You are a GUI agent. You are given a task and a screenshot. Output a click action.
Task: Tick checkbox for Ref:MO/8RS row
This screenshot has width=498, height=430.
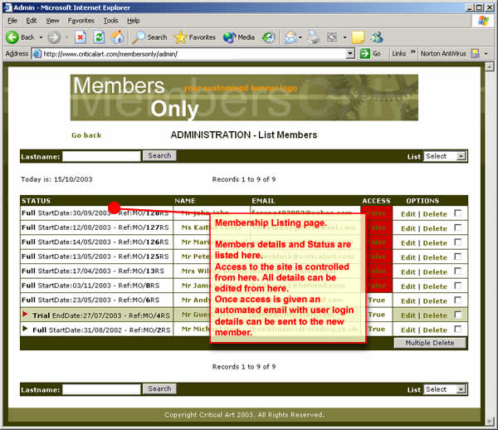(457, 286)
